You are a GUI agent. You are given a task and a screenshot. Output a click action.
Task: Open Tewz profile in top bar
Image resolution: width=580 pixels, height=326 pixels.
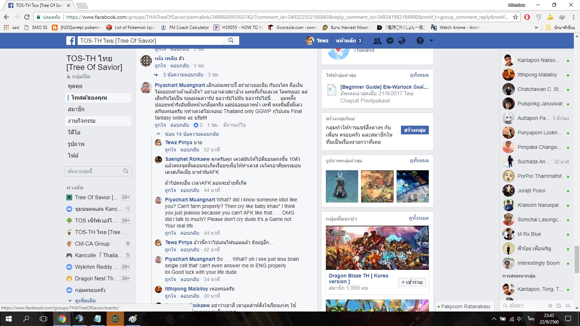(317, 41)
